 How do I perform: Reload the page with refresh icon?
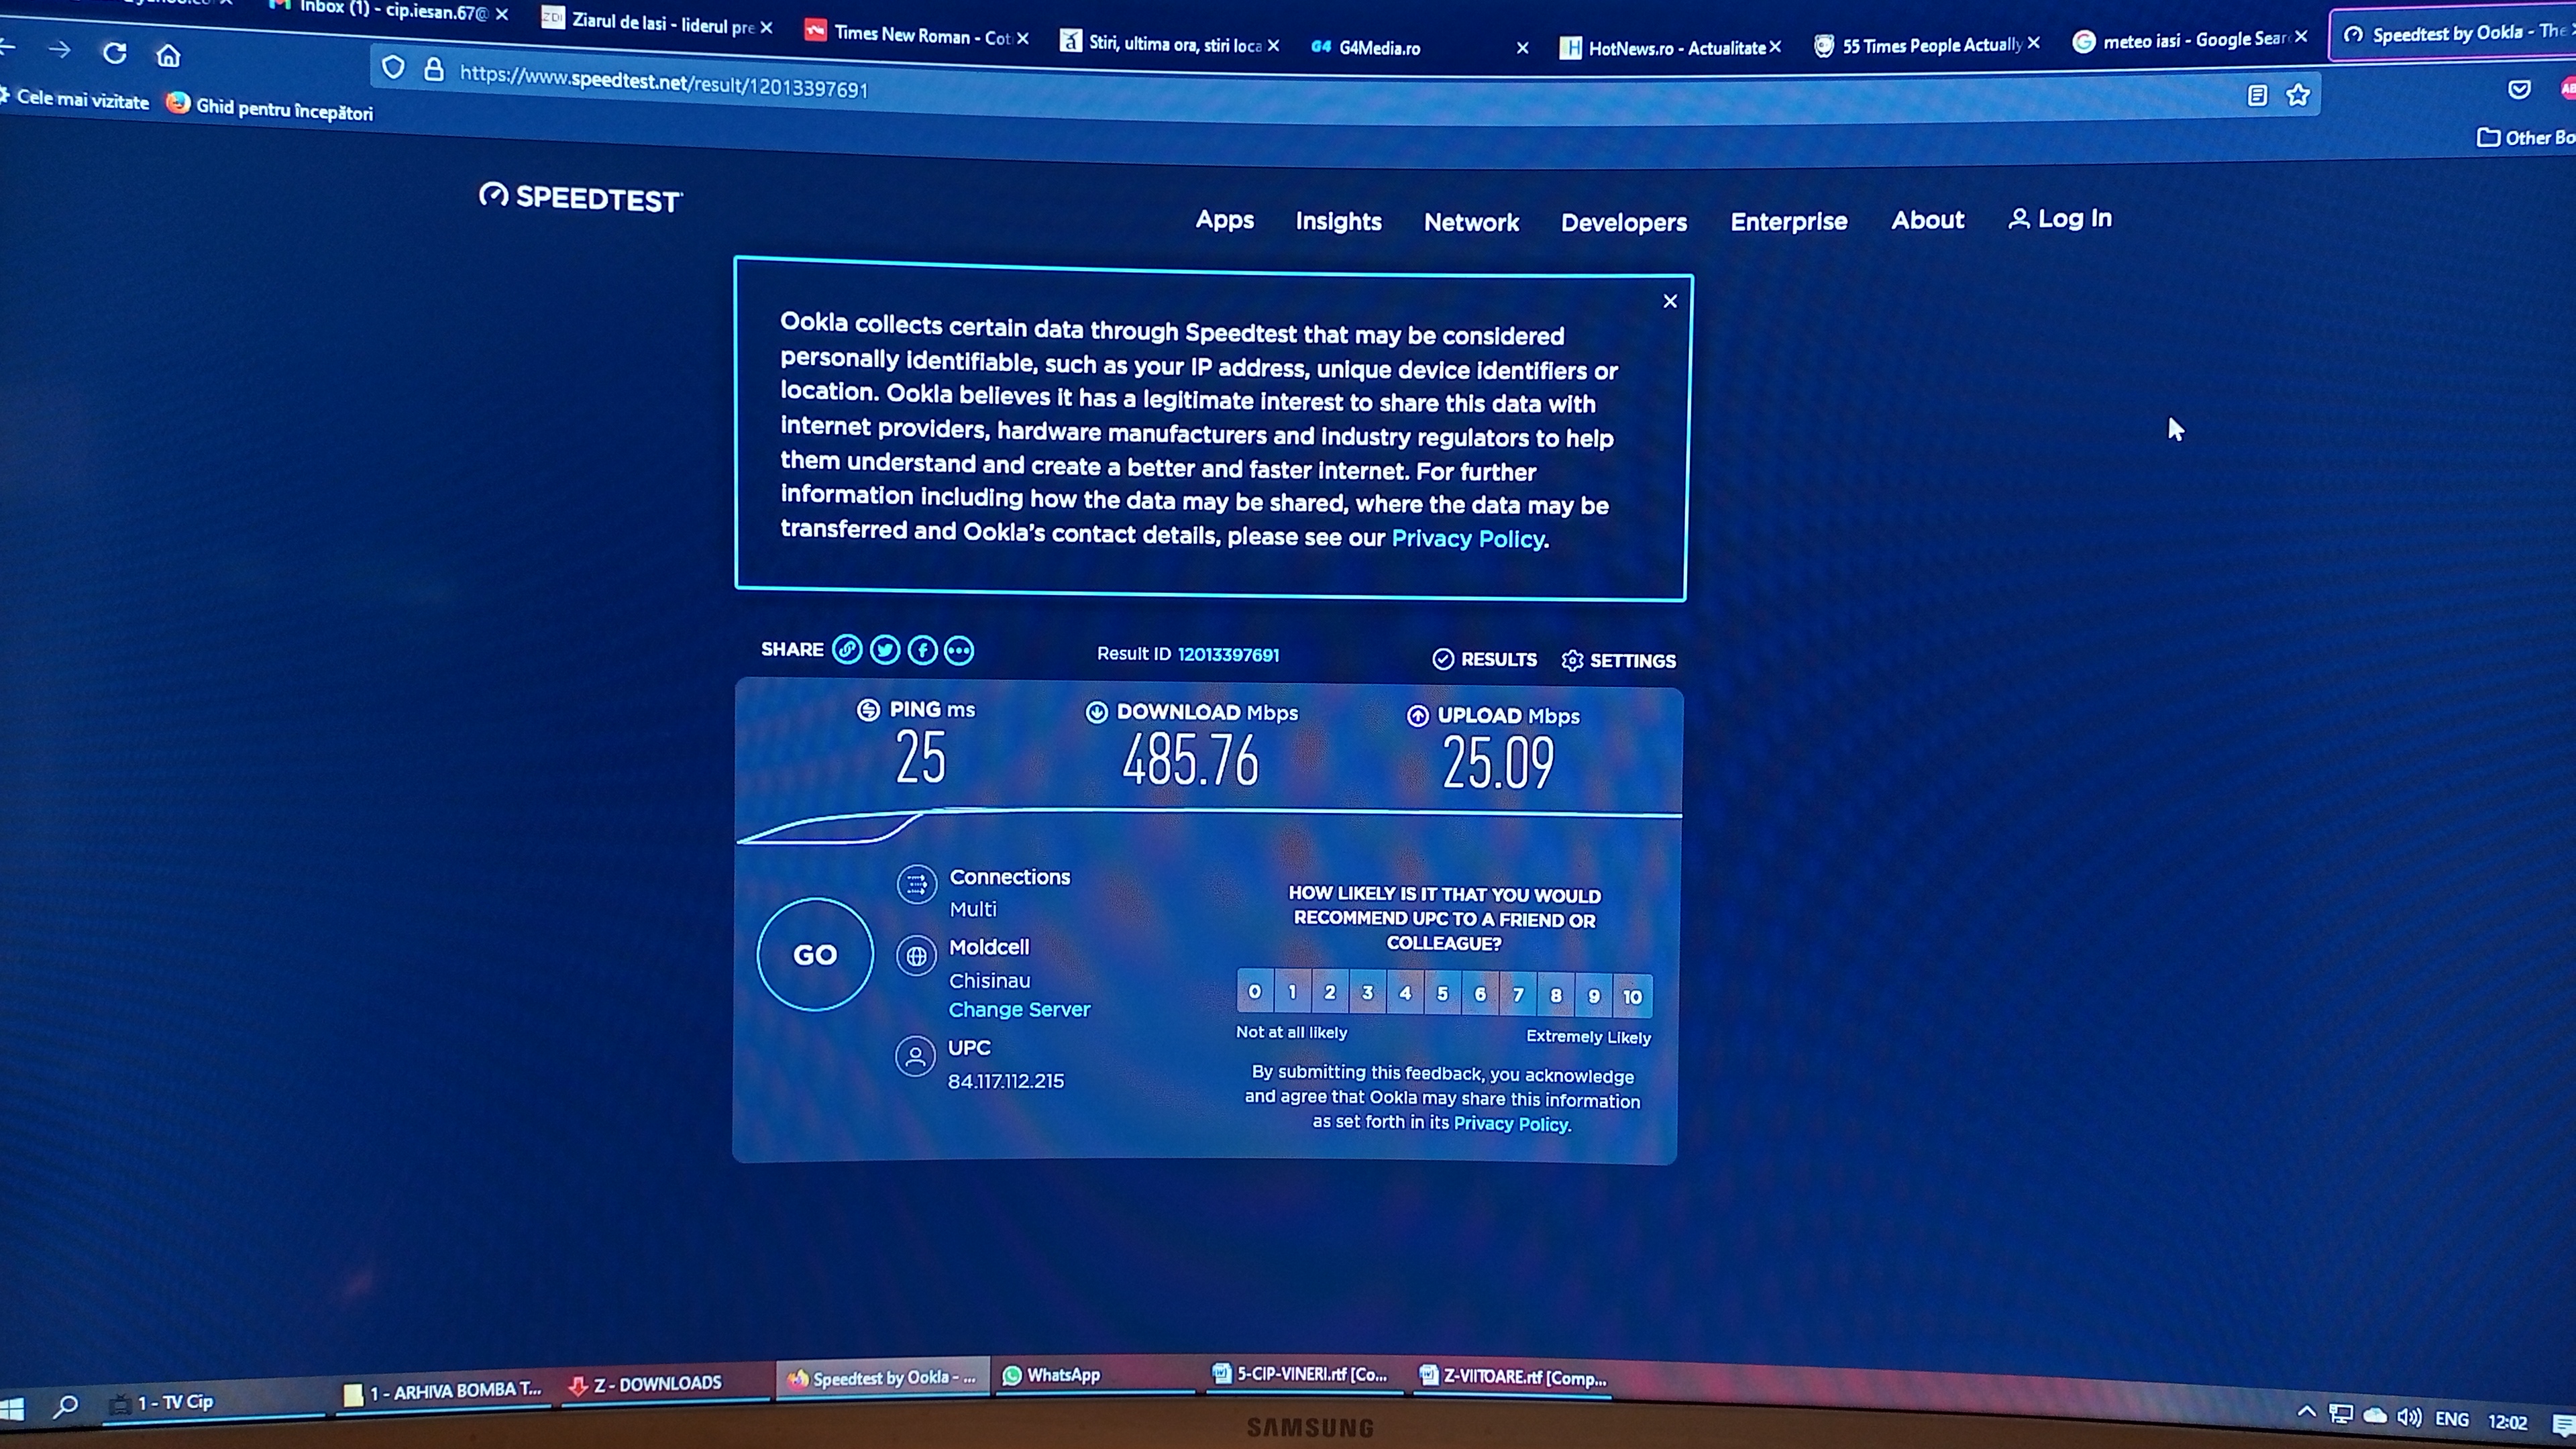pyautogui.click(x=115, y=53)
